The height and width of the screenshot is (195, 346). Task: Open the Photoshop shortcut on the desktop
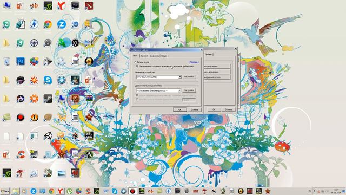click(21, 61)
